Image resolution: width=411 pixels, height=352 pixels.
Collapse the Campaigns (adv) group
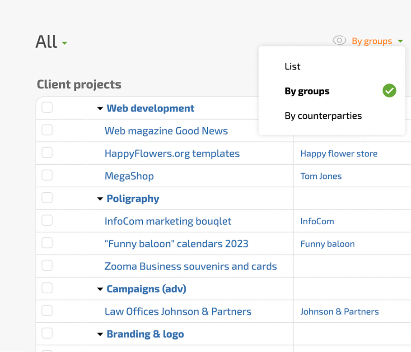click(100, 289)
